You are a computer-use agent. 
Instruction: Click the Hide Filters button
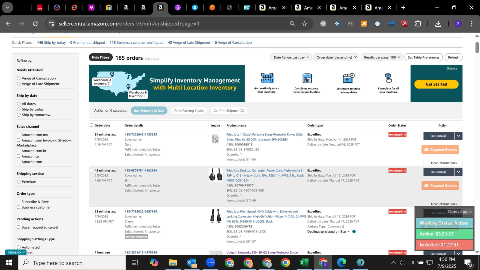coord(100,57)
